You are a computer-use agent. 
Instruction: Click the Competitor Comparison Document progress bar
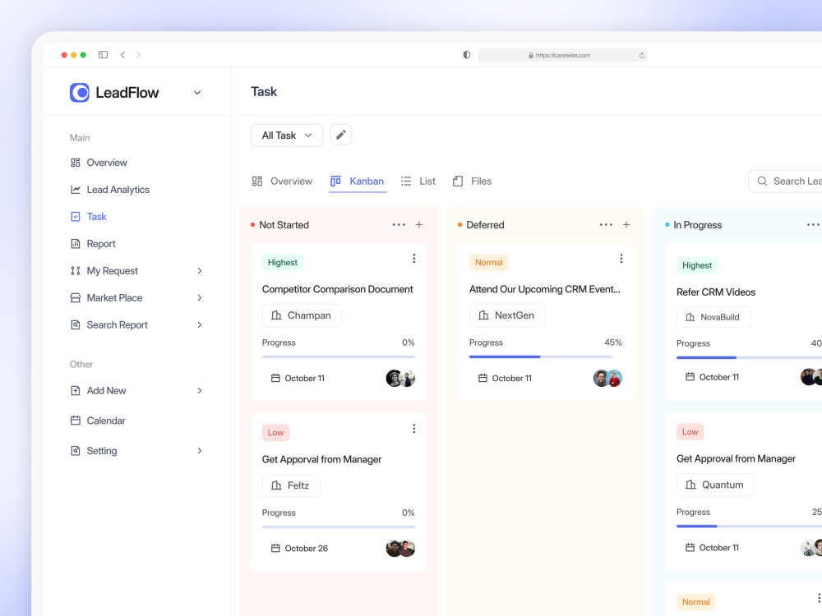339,356
